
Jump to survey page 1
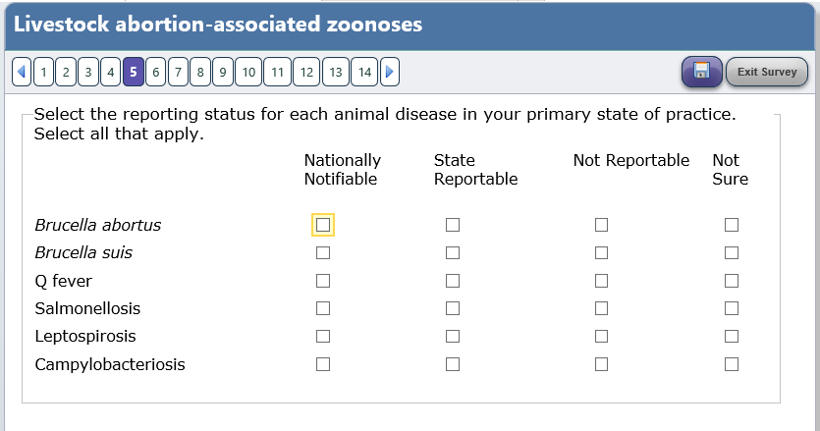(x=43, y=72)
